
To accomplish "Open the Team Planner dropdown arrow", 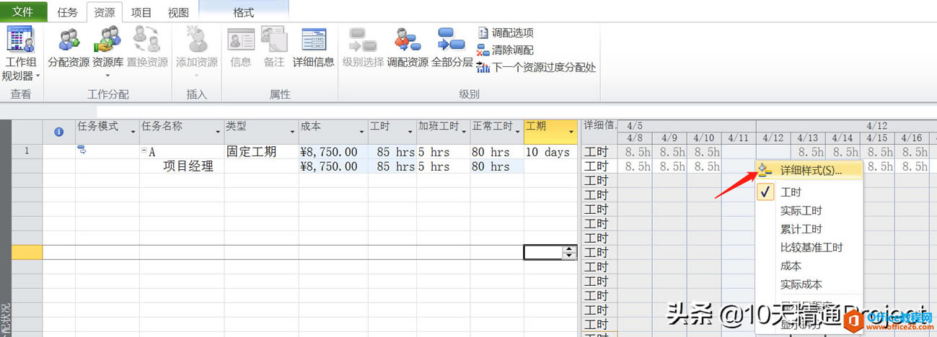I will click(38, 76).
